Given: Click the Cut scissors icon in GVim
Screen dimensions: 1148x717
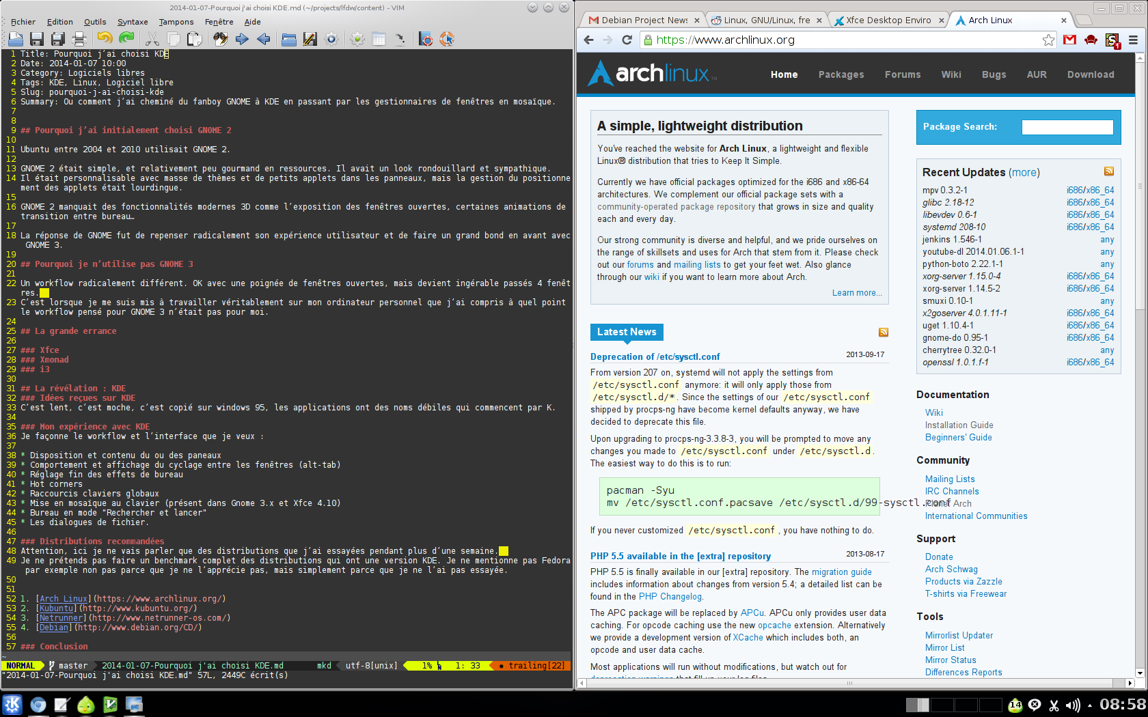Looking at the screenshot, I should pos(152,39).
